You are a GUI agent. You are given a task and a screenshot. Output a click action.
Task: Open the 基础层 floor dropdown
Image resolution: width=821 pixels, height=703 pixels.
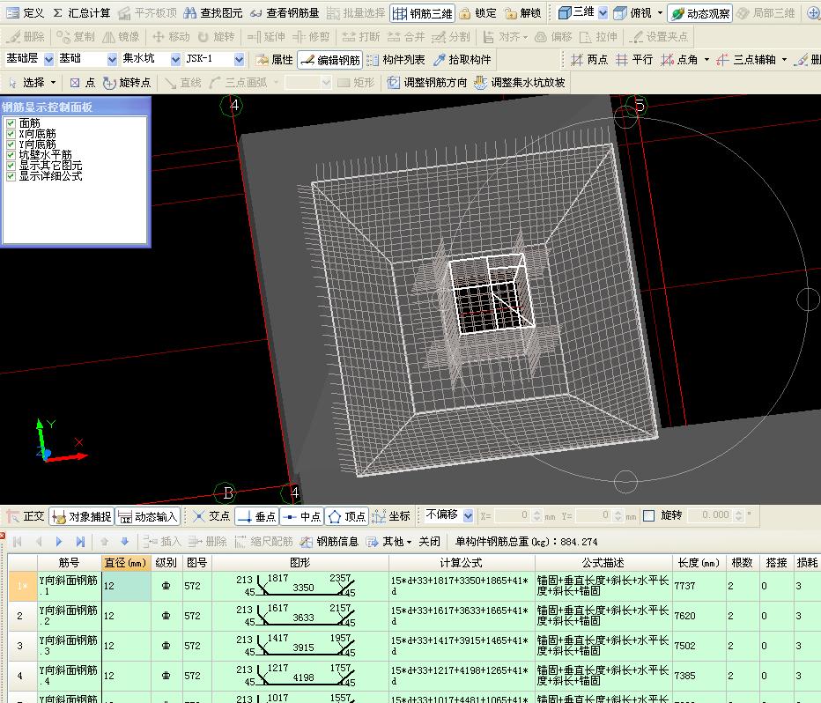pyautogui.click(x=49, y=59)
